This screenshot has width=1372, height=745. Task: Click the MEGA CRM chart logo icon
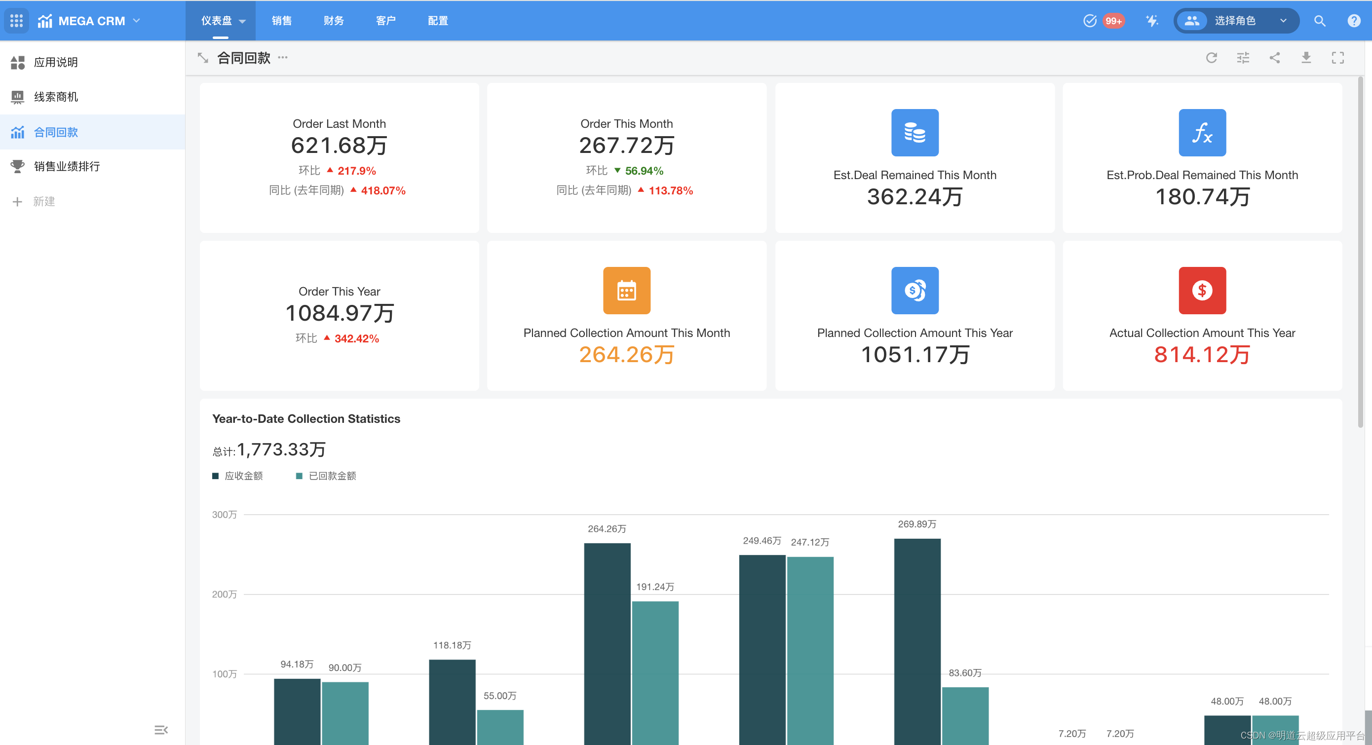point(45,21)
